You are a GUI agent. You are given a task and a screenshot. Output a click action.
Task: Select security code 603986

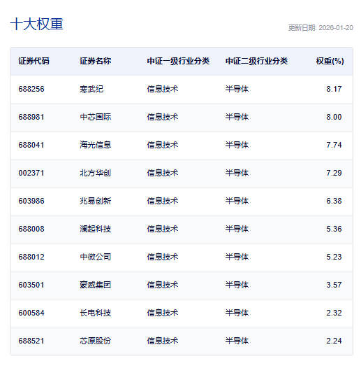[x=31, y=201]
